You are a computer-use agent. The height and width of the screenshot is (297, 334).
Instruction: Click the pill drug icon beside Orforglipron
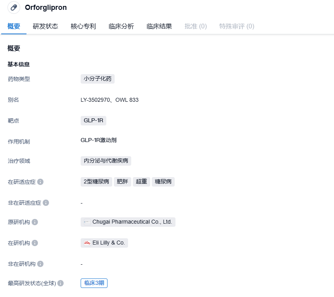14,7
